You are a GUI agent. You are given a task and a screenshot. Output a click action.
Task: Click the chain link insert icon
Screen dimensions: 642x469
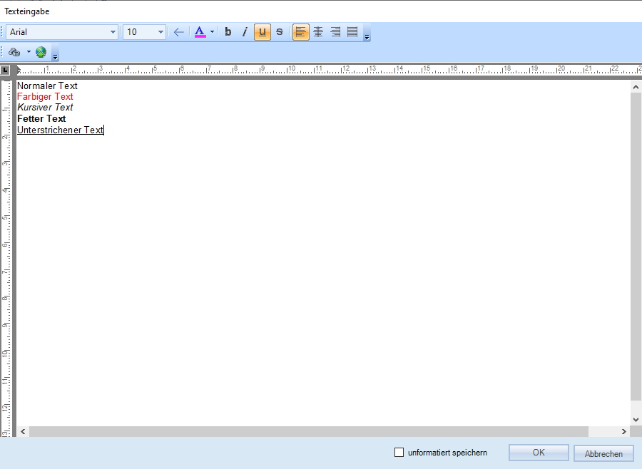point(15,52)
